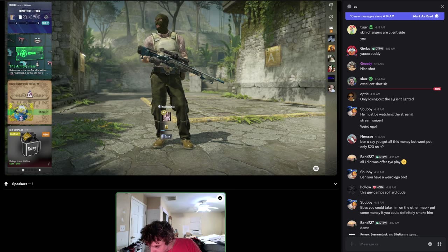The image size is (448, 252).
Task: Click message 'this guy camps so hard dude'
Action: pos(383,192)
